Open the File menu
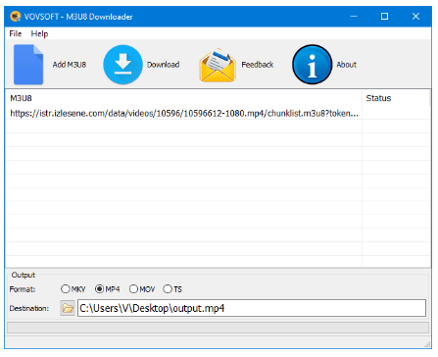This screenshot has height=357, width=438. (x=16, y=33)
